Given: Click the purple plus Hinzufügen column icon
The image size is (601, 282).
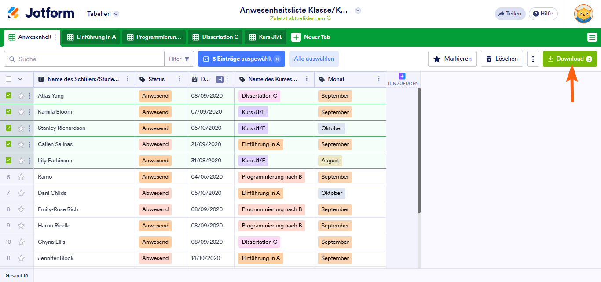Looking at the screenshot, I should click(x=402, y=76).
